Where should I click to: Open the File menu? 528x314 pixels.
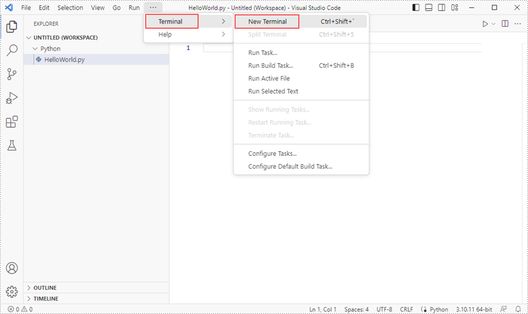click(26, 8)
